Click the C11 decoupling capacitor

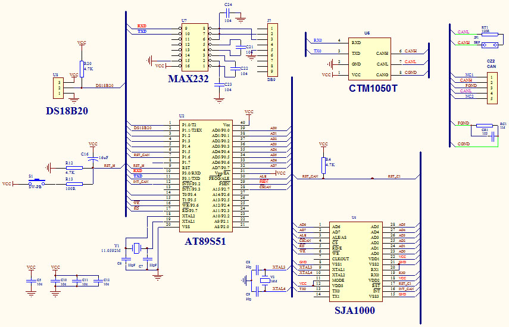pyautogui.click(x=77, y=281)
